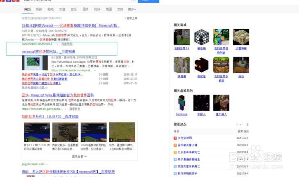Open the 文库 tab
This screenshot has height=177, width=299.
tap(120, 9)
